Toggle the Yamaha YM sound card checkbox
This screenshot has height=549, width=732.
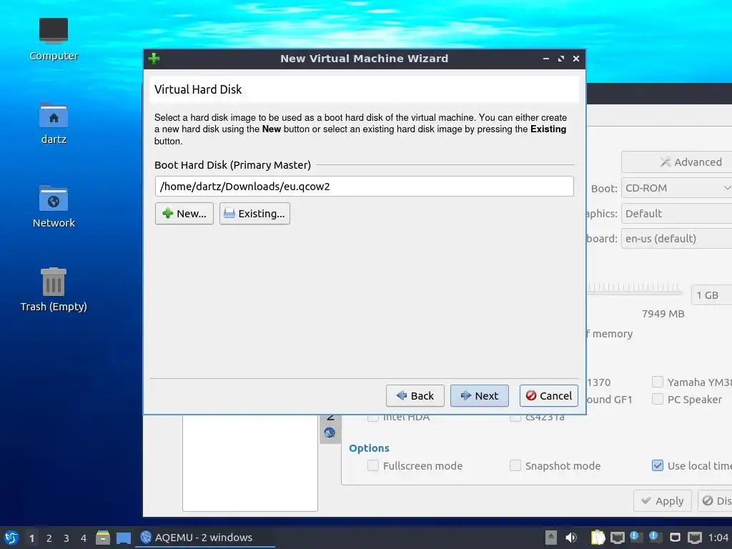point(658,382)
